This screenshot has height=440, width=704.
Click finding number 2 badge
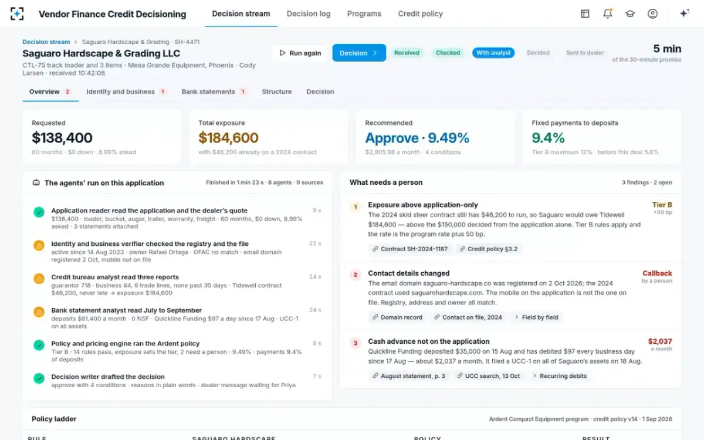pos(355,275)
